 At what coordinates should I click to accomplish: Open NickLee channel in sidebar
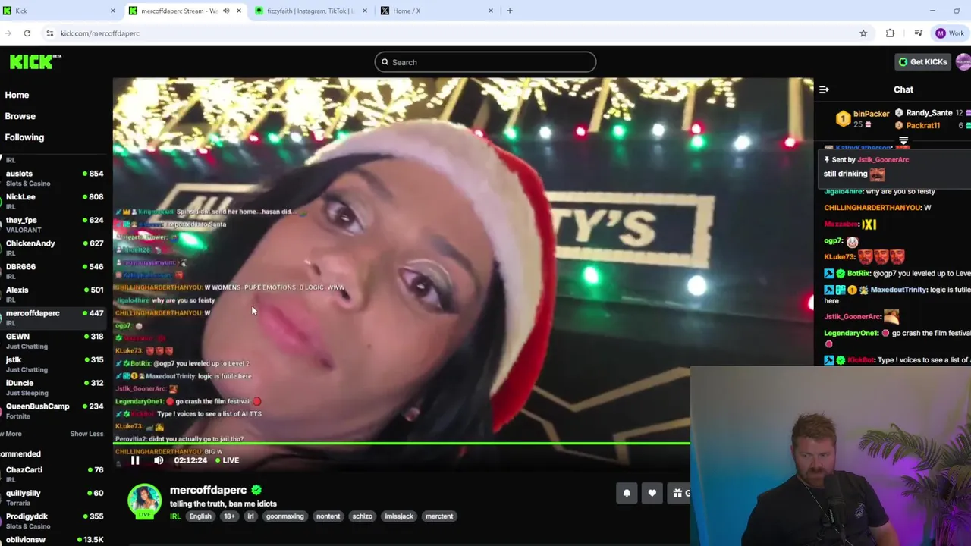coord(53,201)
